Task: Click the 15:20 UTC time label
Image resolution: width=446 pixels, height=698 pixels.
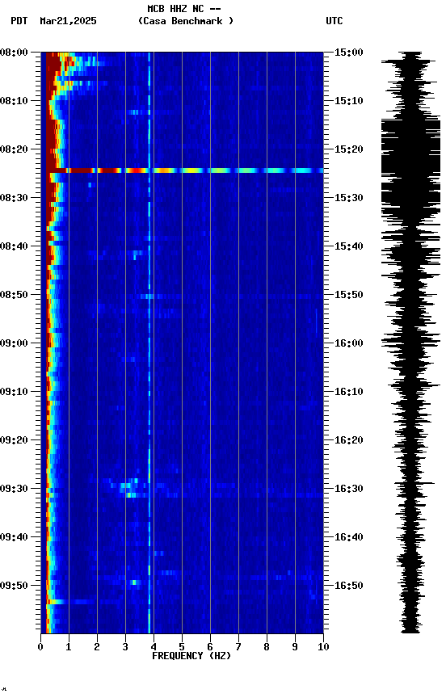Action: pyautogui.click(x=348, y=149)
